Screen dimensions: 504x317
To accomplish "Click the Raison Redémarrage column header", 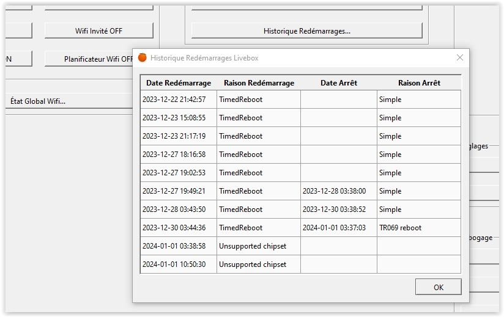I will click(x=259, y=83).
